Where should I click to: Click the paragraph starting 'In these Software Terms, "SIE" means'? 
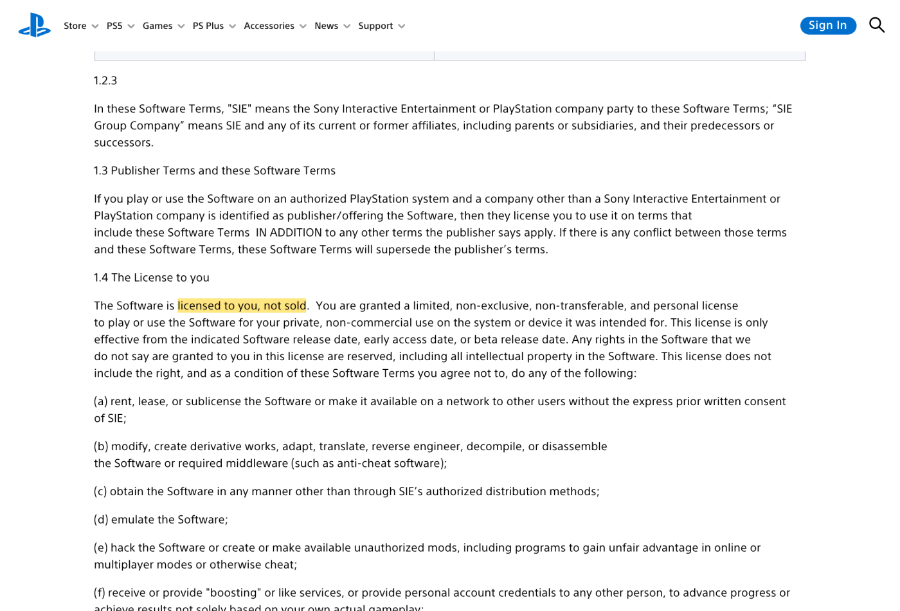tap(443, 125)
